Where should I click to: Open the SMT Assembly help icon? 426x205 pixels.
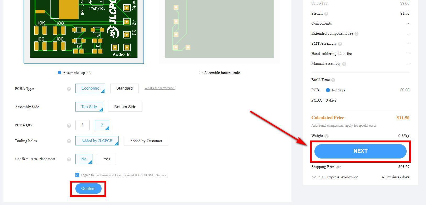pos(340,44)
